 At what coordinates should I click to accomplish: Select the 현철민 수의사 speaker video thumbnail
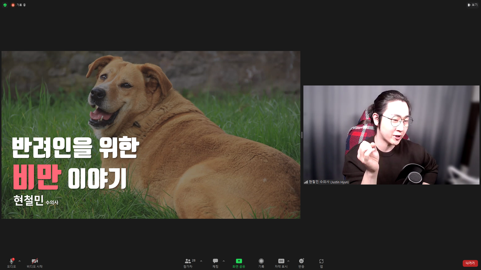[391, 135]
